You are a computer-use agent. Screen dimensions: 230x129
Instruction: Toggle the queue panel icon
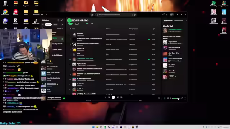point(165,99)
